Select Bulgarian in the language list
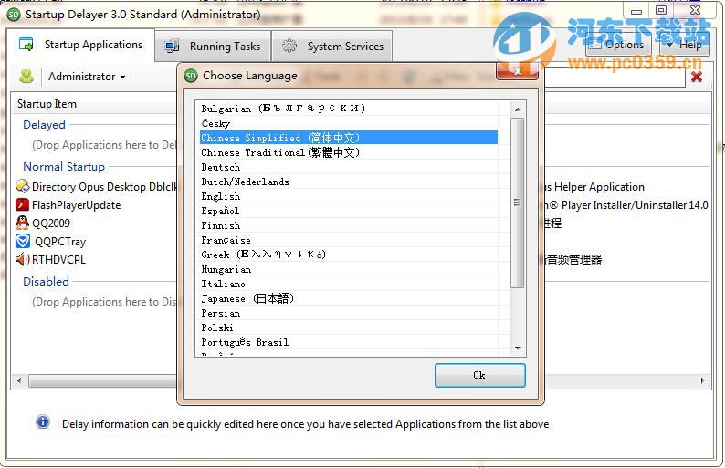 [349, 109]
